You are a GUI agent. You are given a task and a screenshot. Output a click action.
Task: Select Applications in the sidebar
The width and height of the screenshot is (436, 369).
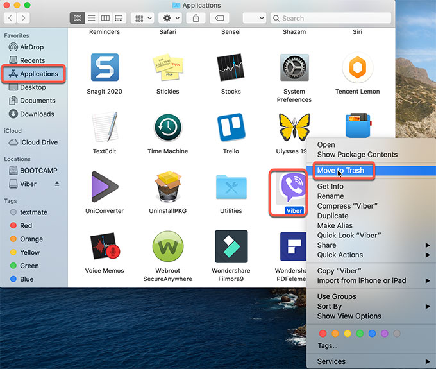click(34, 74)
